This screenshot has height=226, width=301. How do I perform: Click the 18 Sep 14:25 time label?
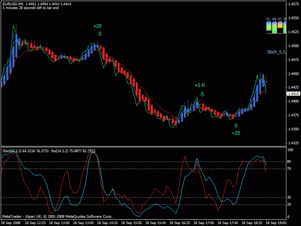107,223
